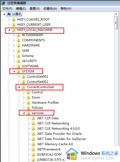Click the services folder icon
The width and height of the screenshot is (120, 162).
pyautogui.click(x=28, y=113)
